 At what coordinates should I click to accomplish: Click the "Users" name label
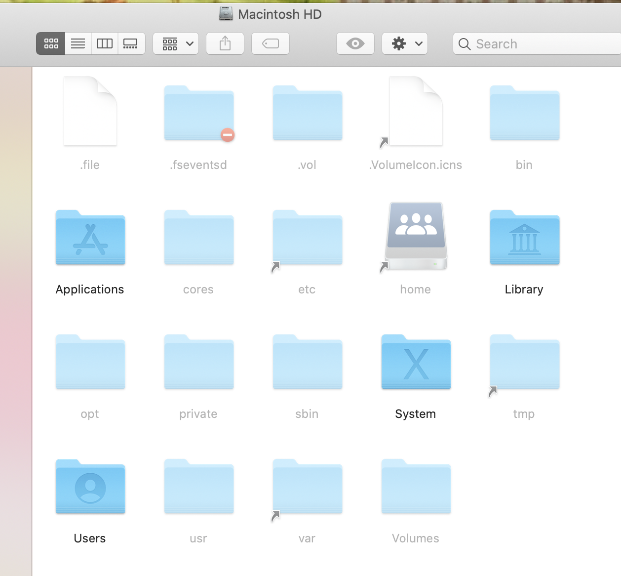click(90, 538)
